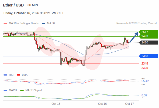
Task: Click the green 2493 resistance price tag
Action: point(148,36)
